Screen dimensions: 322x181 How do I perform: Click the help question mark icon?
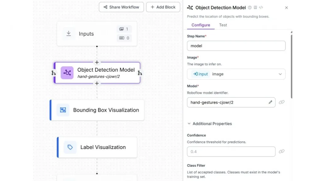(x=249, y=8)
